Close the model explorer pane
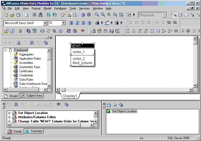 pyautogui.click(x=51, y=37)
